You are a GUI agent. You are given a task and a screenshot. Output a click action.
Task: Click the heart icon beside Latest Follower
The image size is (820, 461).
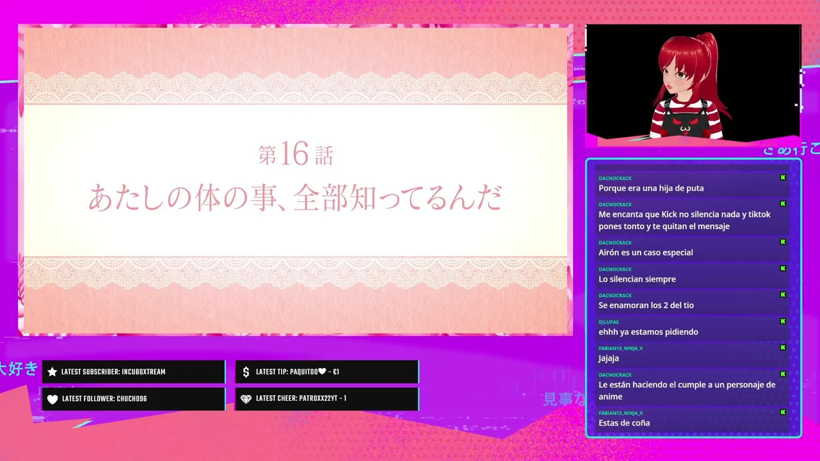[53, 400]
